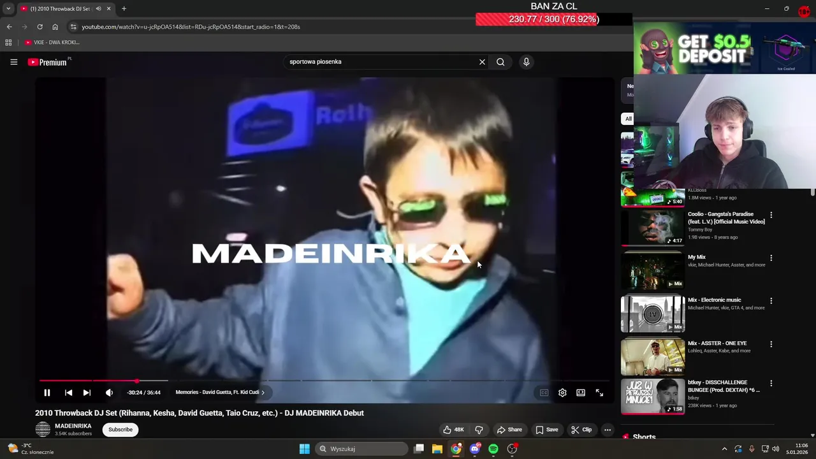Clear the search box with the X icon

(x=482, y=62)
